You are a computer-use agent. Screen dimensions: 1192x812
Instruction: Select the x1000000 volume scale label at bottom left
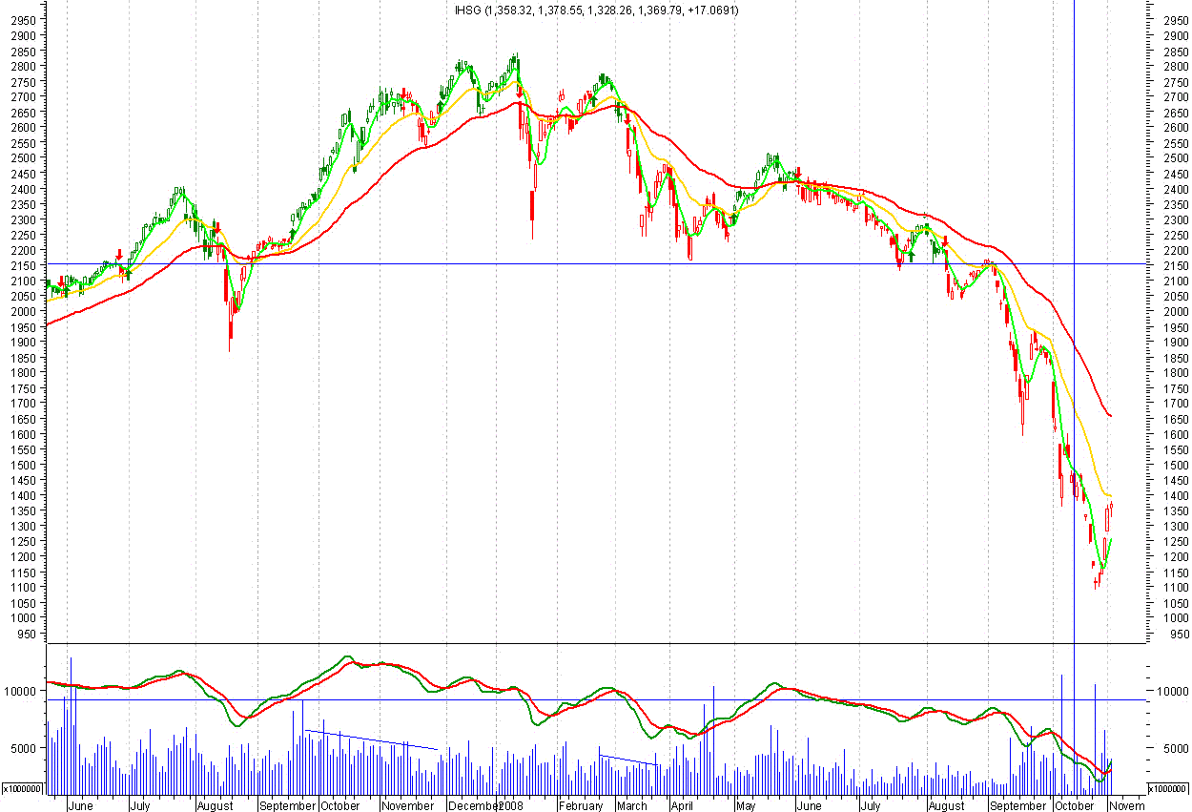23,789
